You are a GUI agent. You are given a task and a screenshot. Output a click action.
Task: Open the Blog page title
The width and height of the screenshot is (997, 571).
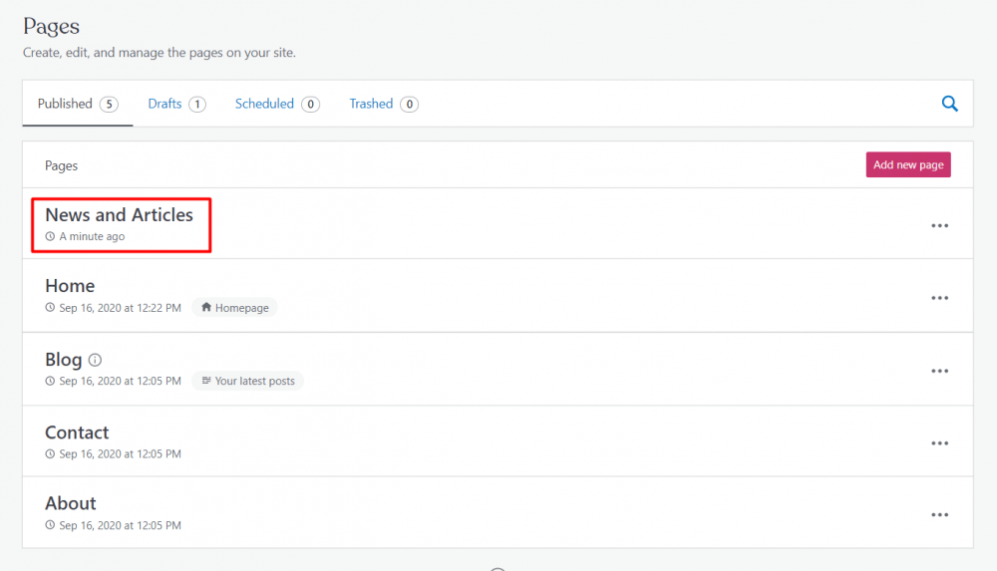coord(63,360)
